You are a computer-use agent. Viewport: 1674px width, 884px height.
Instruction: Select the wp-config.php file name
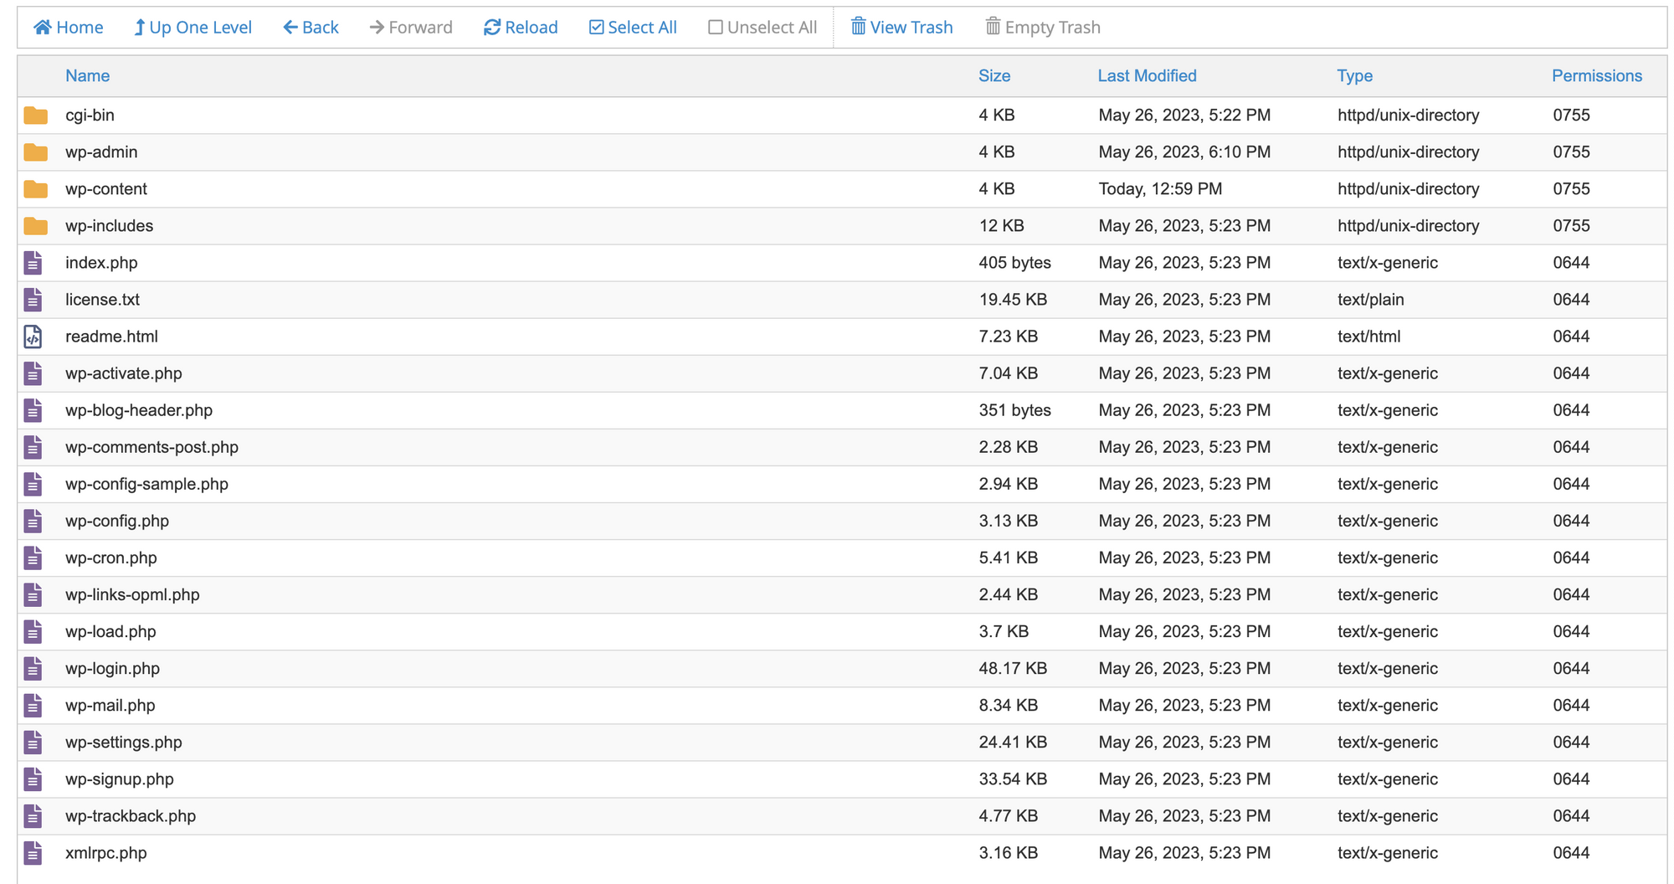[117, 521]
